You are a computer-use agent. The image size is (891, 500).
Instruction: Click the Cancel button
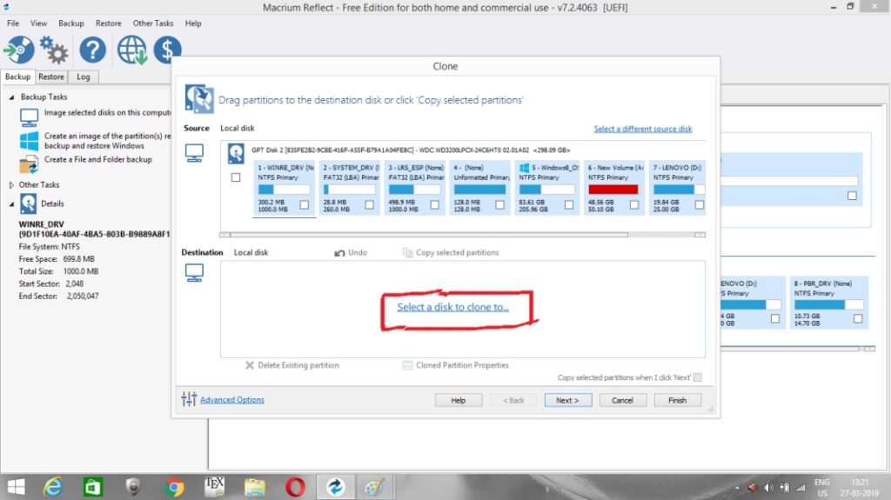click(x=622, y=400)
